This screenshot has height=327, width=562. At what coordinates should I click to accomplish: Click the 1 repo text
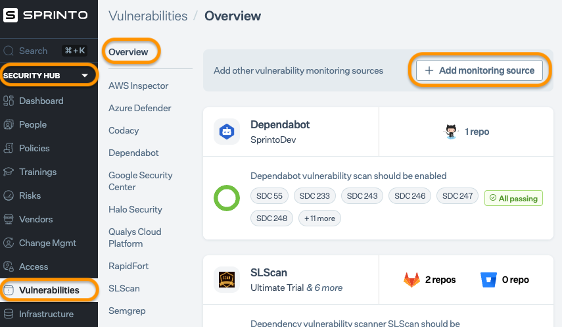[x=477, y=132]
